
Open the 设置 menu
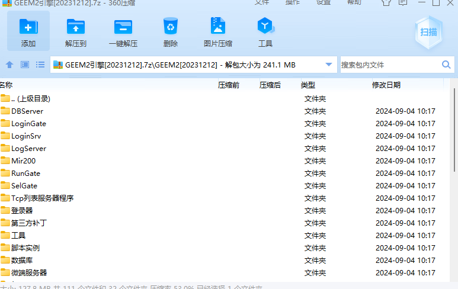324,2
